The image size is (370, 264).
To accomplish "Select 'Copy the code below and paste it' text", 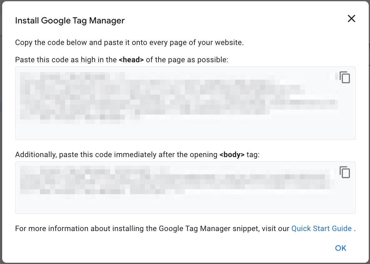I will [x=72, y=43].
